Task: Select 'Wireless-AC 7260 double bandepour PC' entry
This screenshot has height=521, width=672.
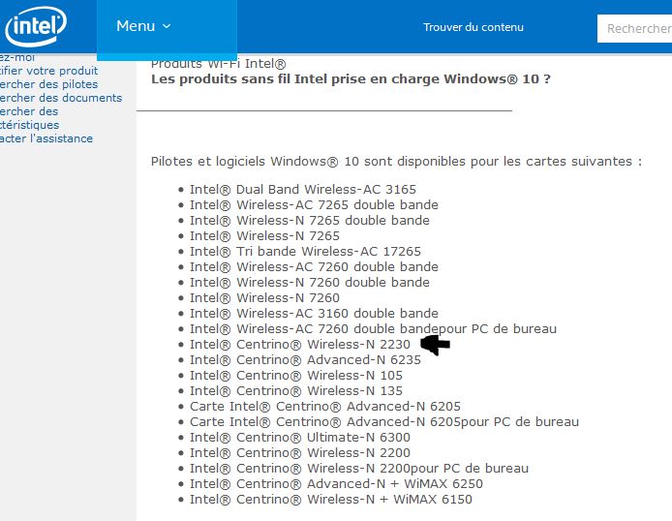Action: pyautogui.click(x=374, y=329)
